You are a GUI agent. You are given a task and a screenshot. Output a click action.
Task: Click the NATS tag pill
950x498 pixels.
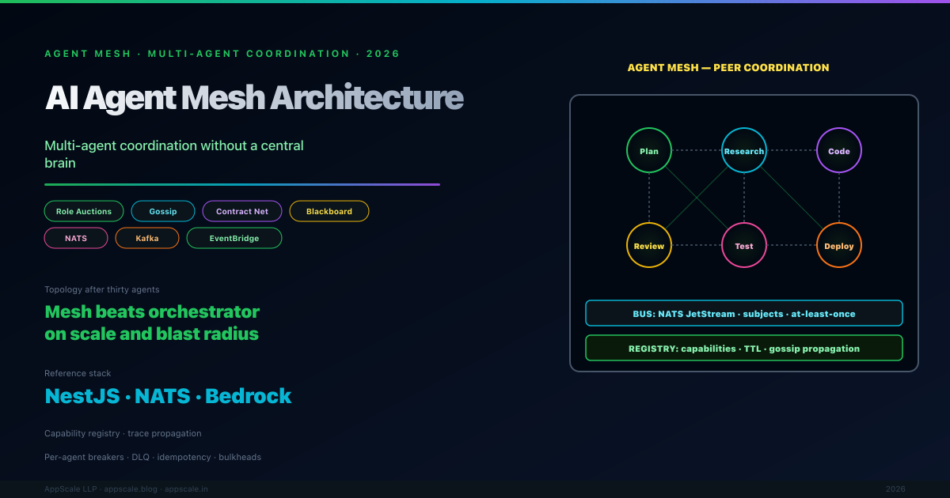76,238
